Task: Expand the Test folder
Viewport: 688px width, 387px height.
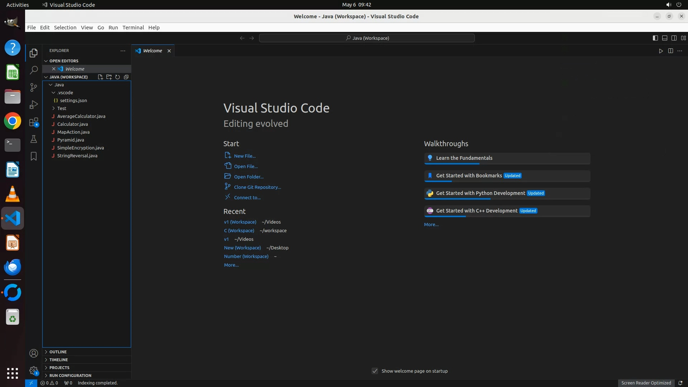Action: [x=62, y=108]
